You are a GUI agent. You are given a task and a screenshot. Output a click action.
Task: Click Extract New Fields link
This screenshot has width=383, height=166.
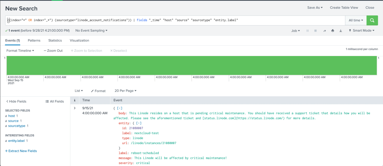pyautogui.click(x=21, y=151)
